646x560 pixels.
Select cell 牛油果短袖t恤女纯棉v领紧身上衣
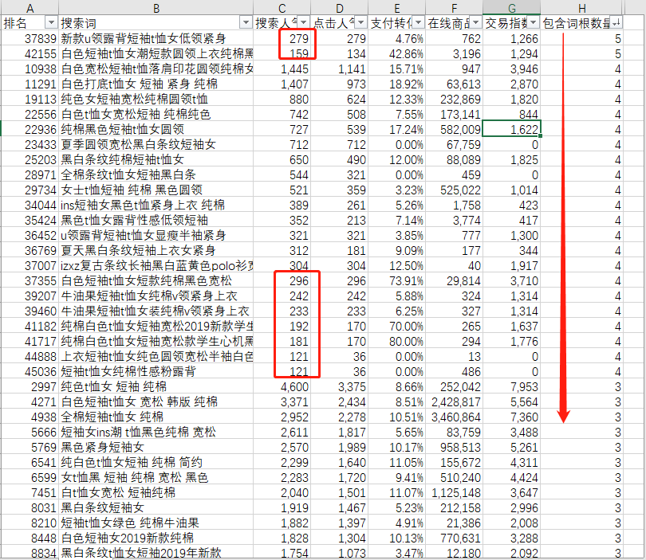(156, 296)
